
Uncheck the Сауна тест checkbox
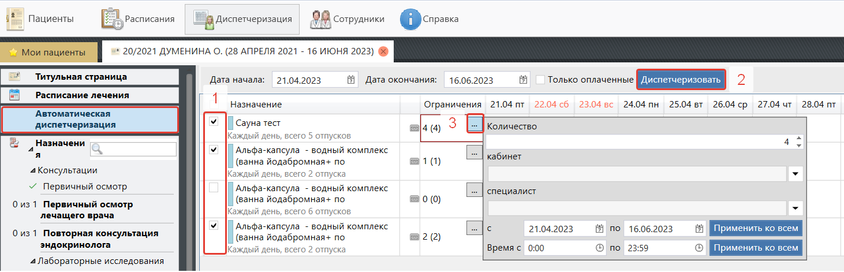(214, 122)
